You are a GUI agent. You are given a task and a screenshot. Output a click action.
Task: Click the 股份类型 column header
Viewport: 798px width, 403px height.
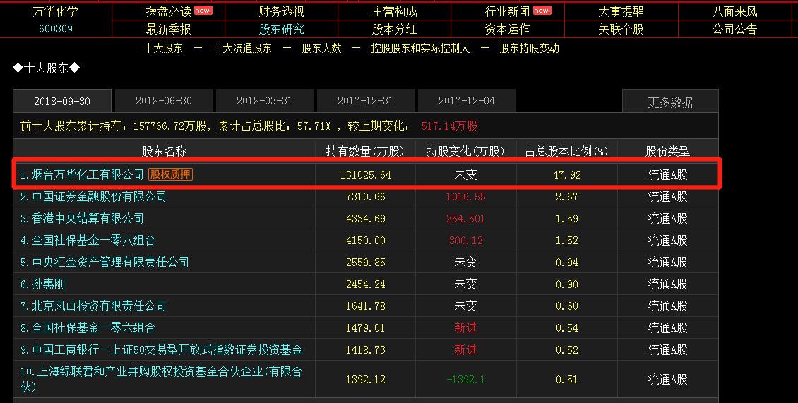click(x=668, y=151)
